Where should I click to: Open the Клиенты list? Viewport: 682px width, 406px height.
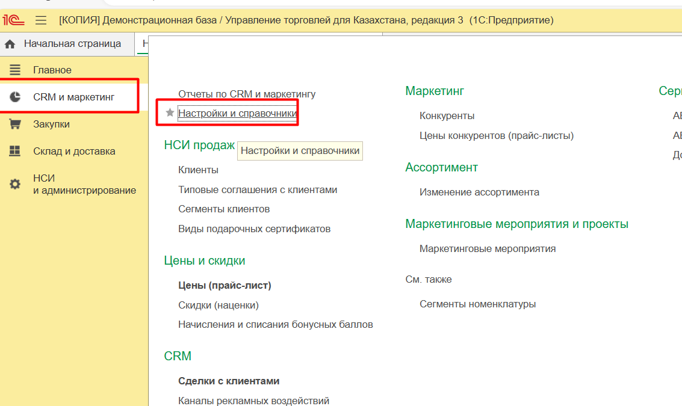click(x=198, y=170)
